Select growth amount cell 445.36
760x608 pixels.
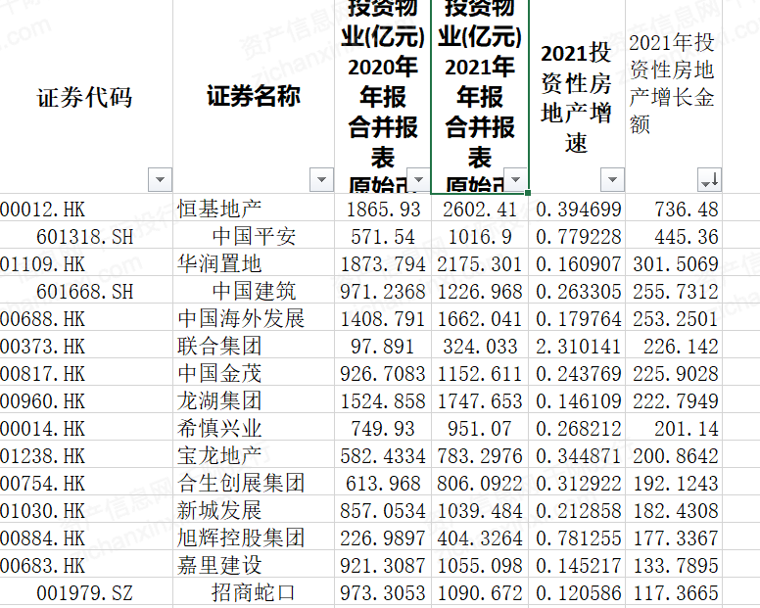coord(674,237)
